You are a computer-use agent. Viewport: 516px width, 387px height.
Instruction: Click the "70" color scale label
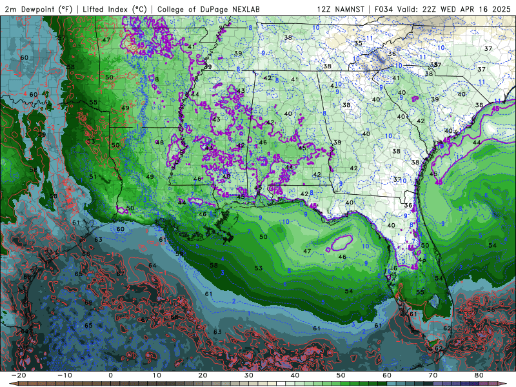(433, 375)
